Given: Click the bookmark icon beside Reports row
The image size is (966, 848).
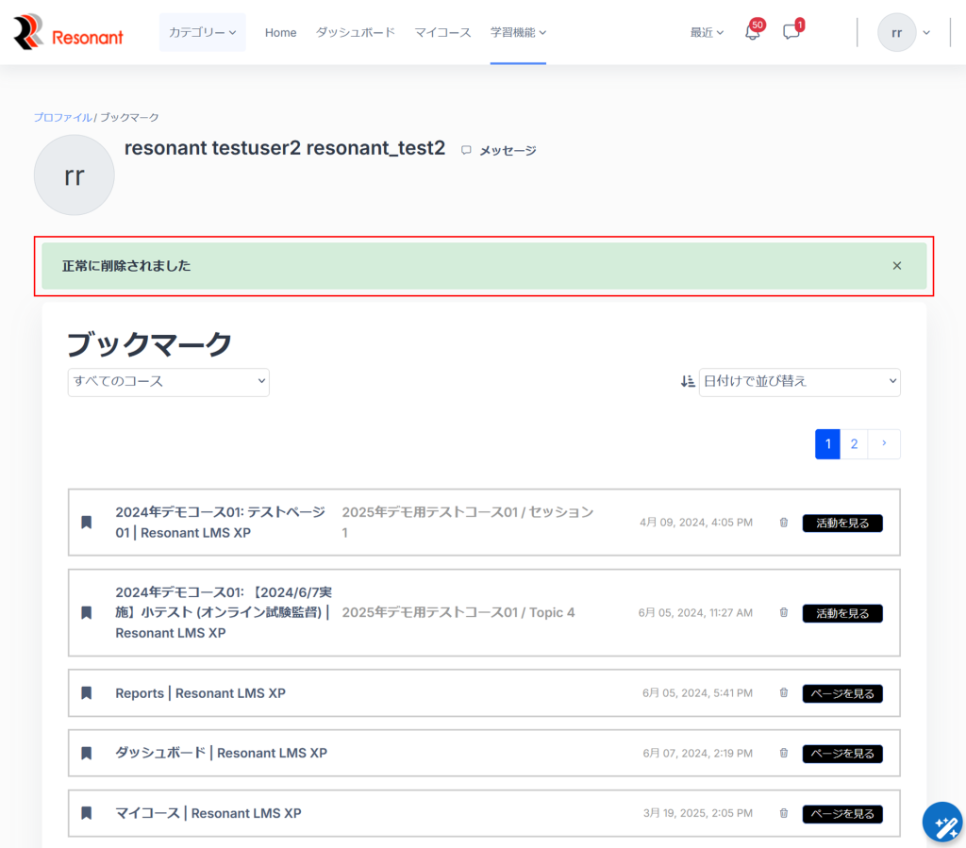Looking at the screenshot, I should pos(86,693).
